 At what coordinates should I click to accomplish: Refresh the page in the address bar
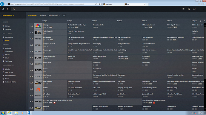coord(101,4)
